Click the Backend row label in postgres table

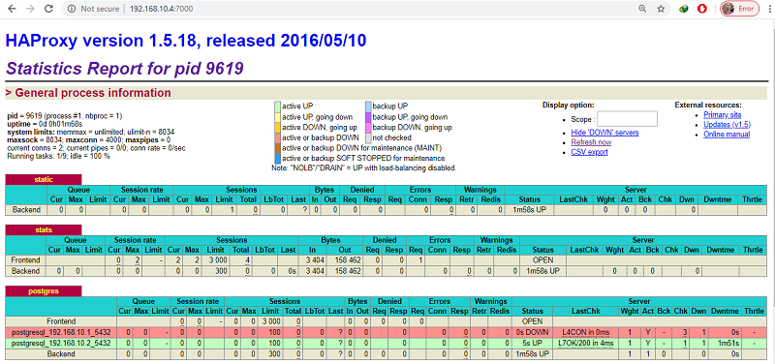click(61, 354)
